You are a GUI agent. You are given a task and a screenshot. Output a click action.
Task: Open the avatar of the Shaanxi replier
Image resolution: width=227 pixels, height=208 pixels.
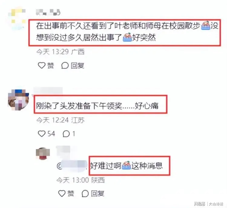[43, 154]
